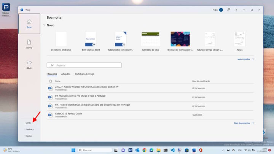
Task: Switch to the Recentes tab
Action: tap(52, 74)
